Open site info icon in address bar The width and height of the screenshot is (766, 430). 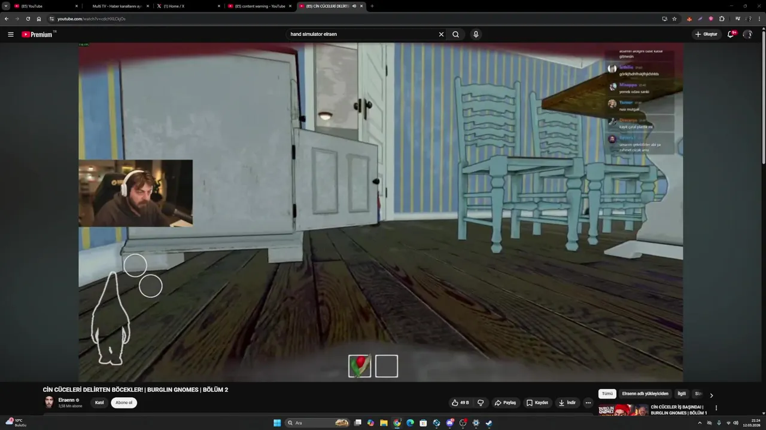(x=51, y=19)
